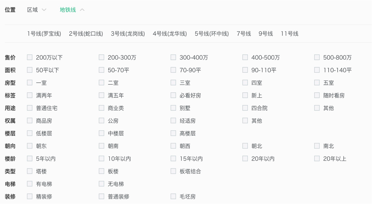Viewport: 372px width, 204px height.
Task: Tick the 70-90平 area checkbox
Action: (x=173, y=70)
